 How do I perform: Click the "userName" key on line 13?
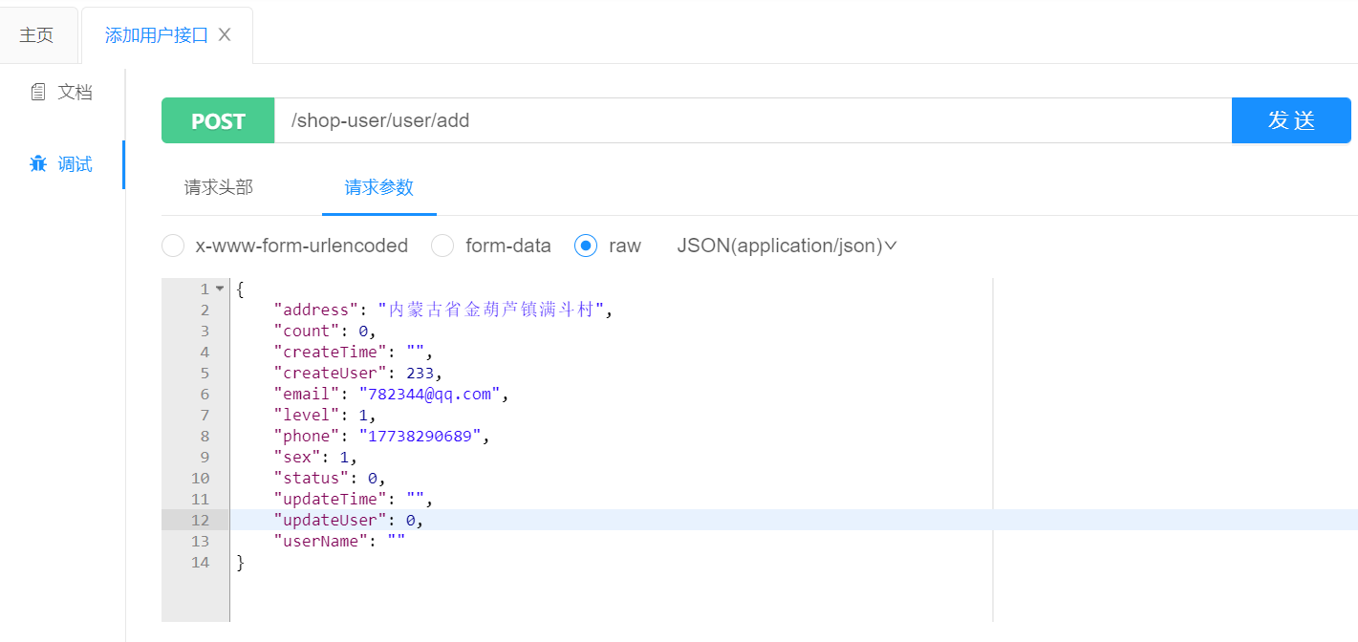coord(321,541)
